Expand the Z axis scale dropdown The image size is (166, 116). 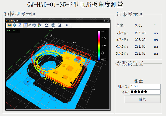coord(63,25)
